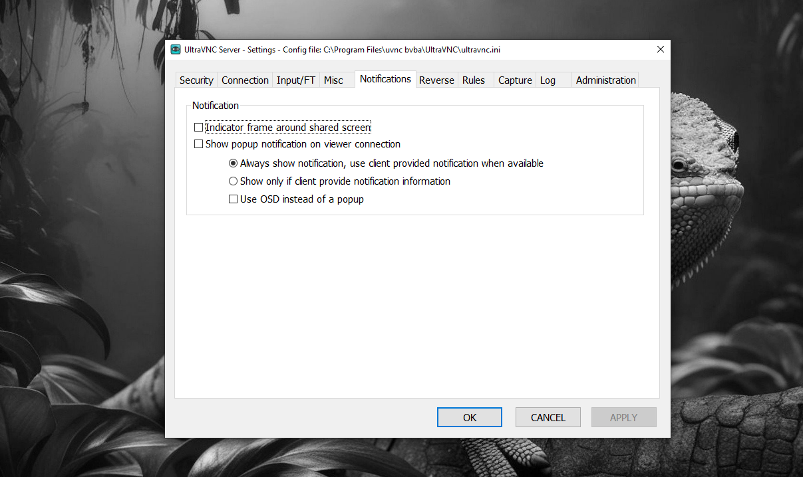Close the UltraVNC Server Settings window

(x=660, y=49)
